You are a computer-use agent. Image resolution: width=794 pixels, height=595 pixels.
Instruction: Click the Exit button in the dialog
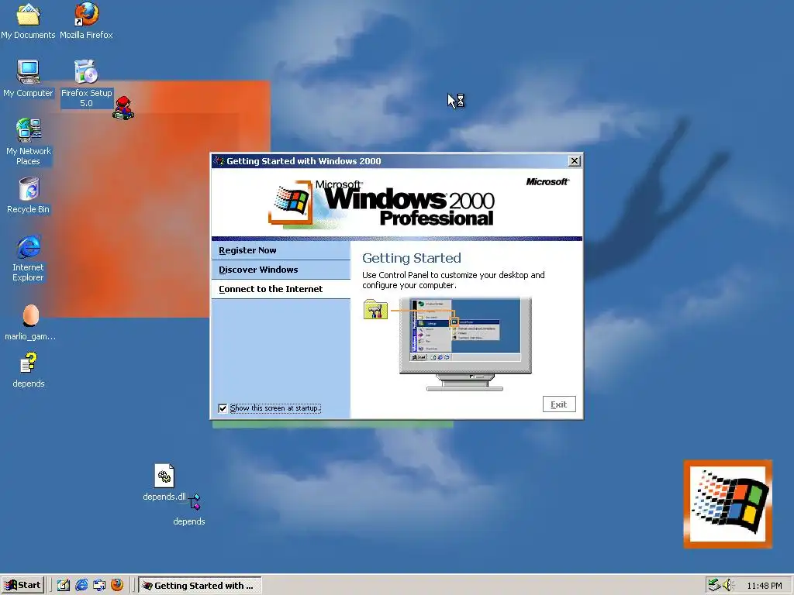click(x=559, y=404)
